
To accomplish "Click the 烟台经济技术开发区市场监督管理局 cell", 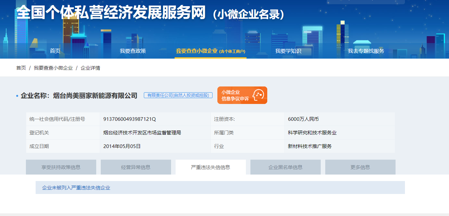I will pyautogui.click(x=155, y=133).
